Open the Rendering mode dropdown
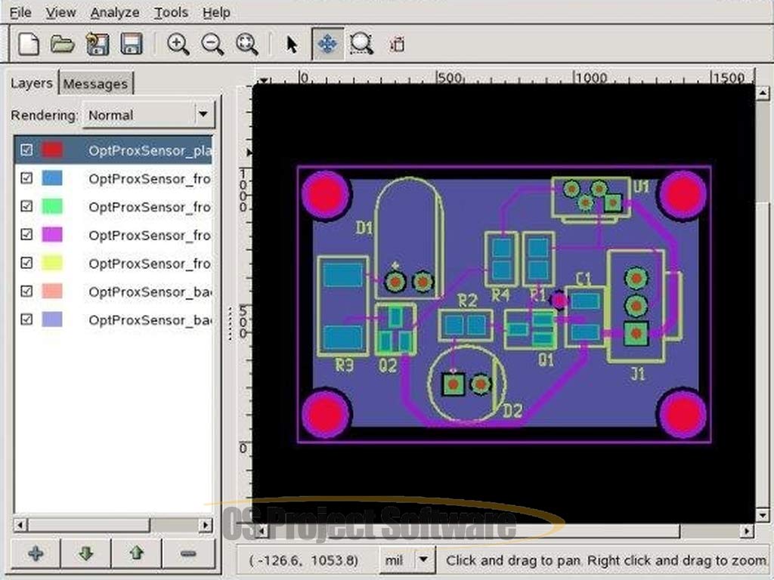The image size is (774, 580). coord(202,115)
